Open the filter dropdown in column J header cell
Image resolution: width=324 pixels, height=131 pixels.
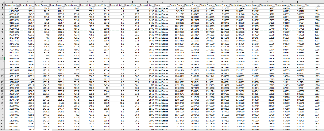point(153,5)
